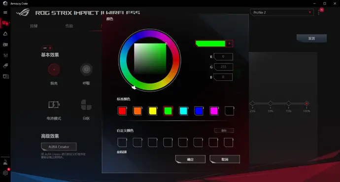Open the settings gear icon at the bottom left

(5, 173)
